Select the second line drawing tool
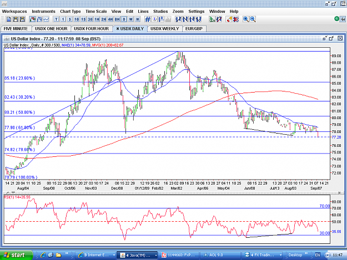Screen dimensions: 347x260 point(185,19)
